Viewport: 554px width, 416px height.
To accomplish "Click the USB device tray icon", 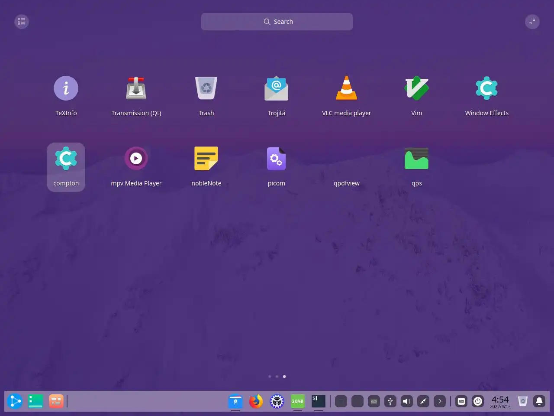I will (x=390, y=401).
